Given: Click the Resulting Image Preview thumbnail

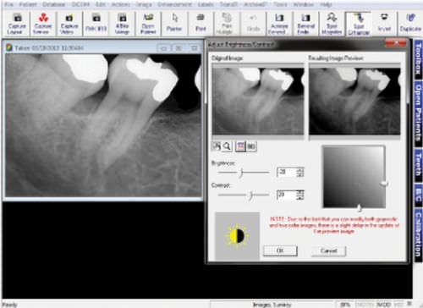Looking at the screenshot, I should tap(354, 101).
